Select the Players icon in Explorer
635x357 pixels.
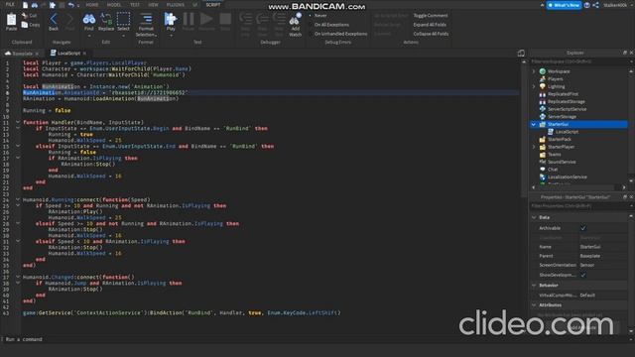click(543, 79)
